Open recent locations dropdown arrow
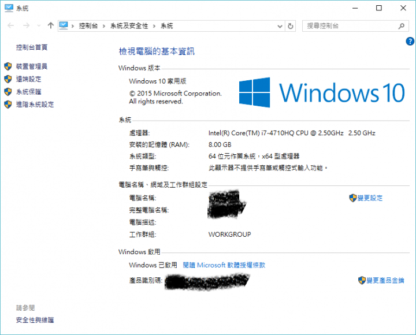Screen dimensions: 416x335 (x=39, y=26)
